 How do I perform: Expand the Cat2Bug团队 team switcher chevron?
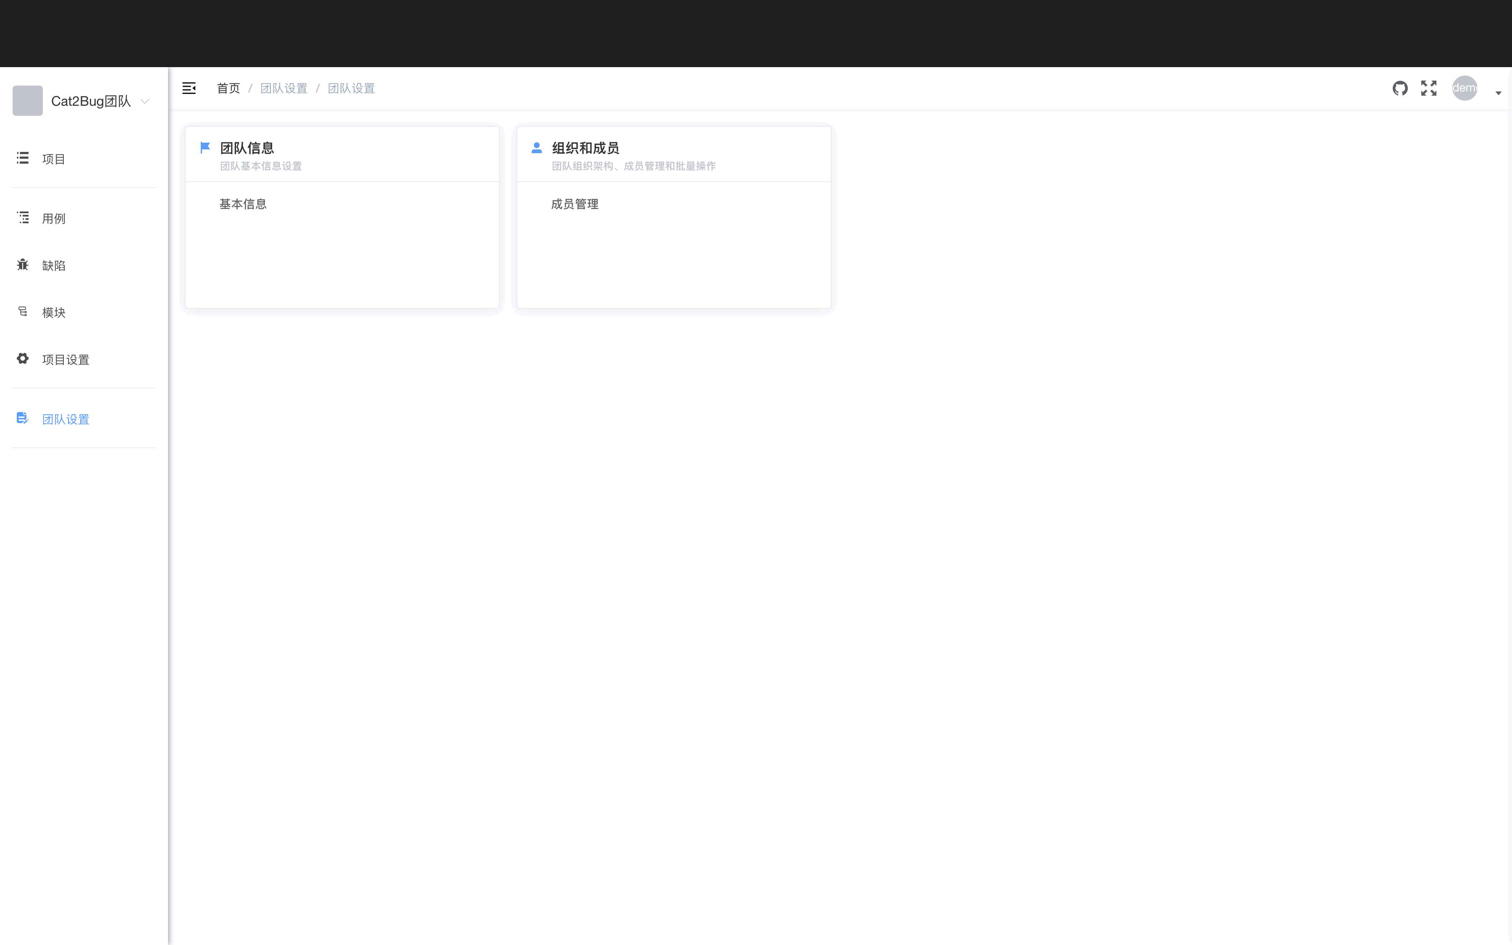(145, 101)
